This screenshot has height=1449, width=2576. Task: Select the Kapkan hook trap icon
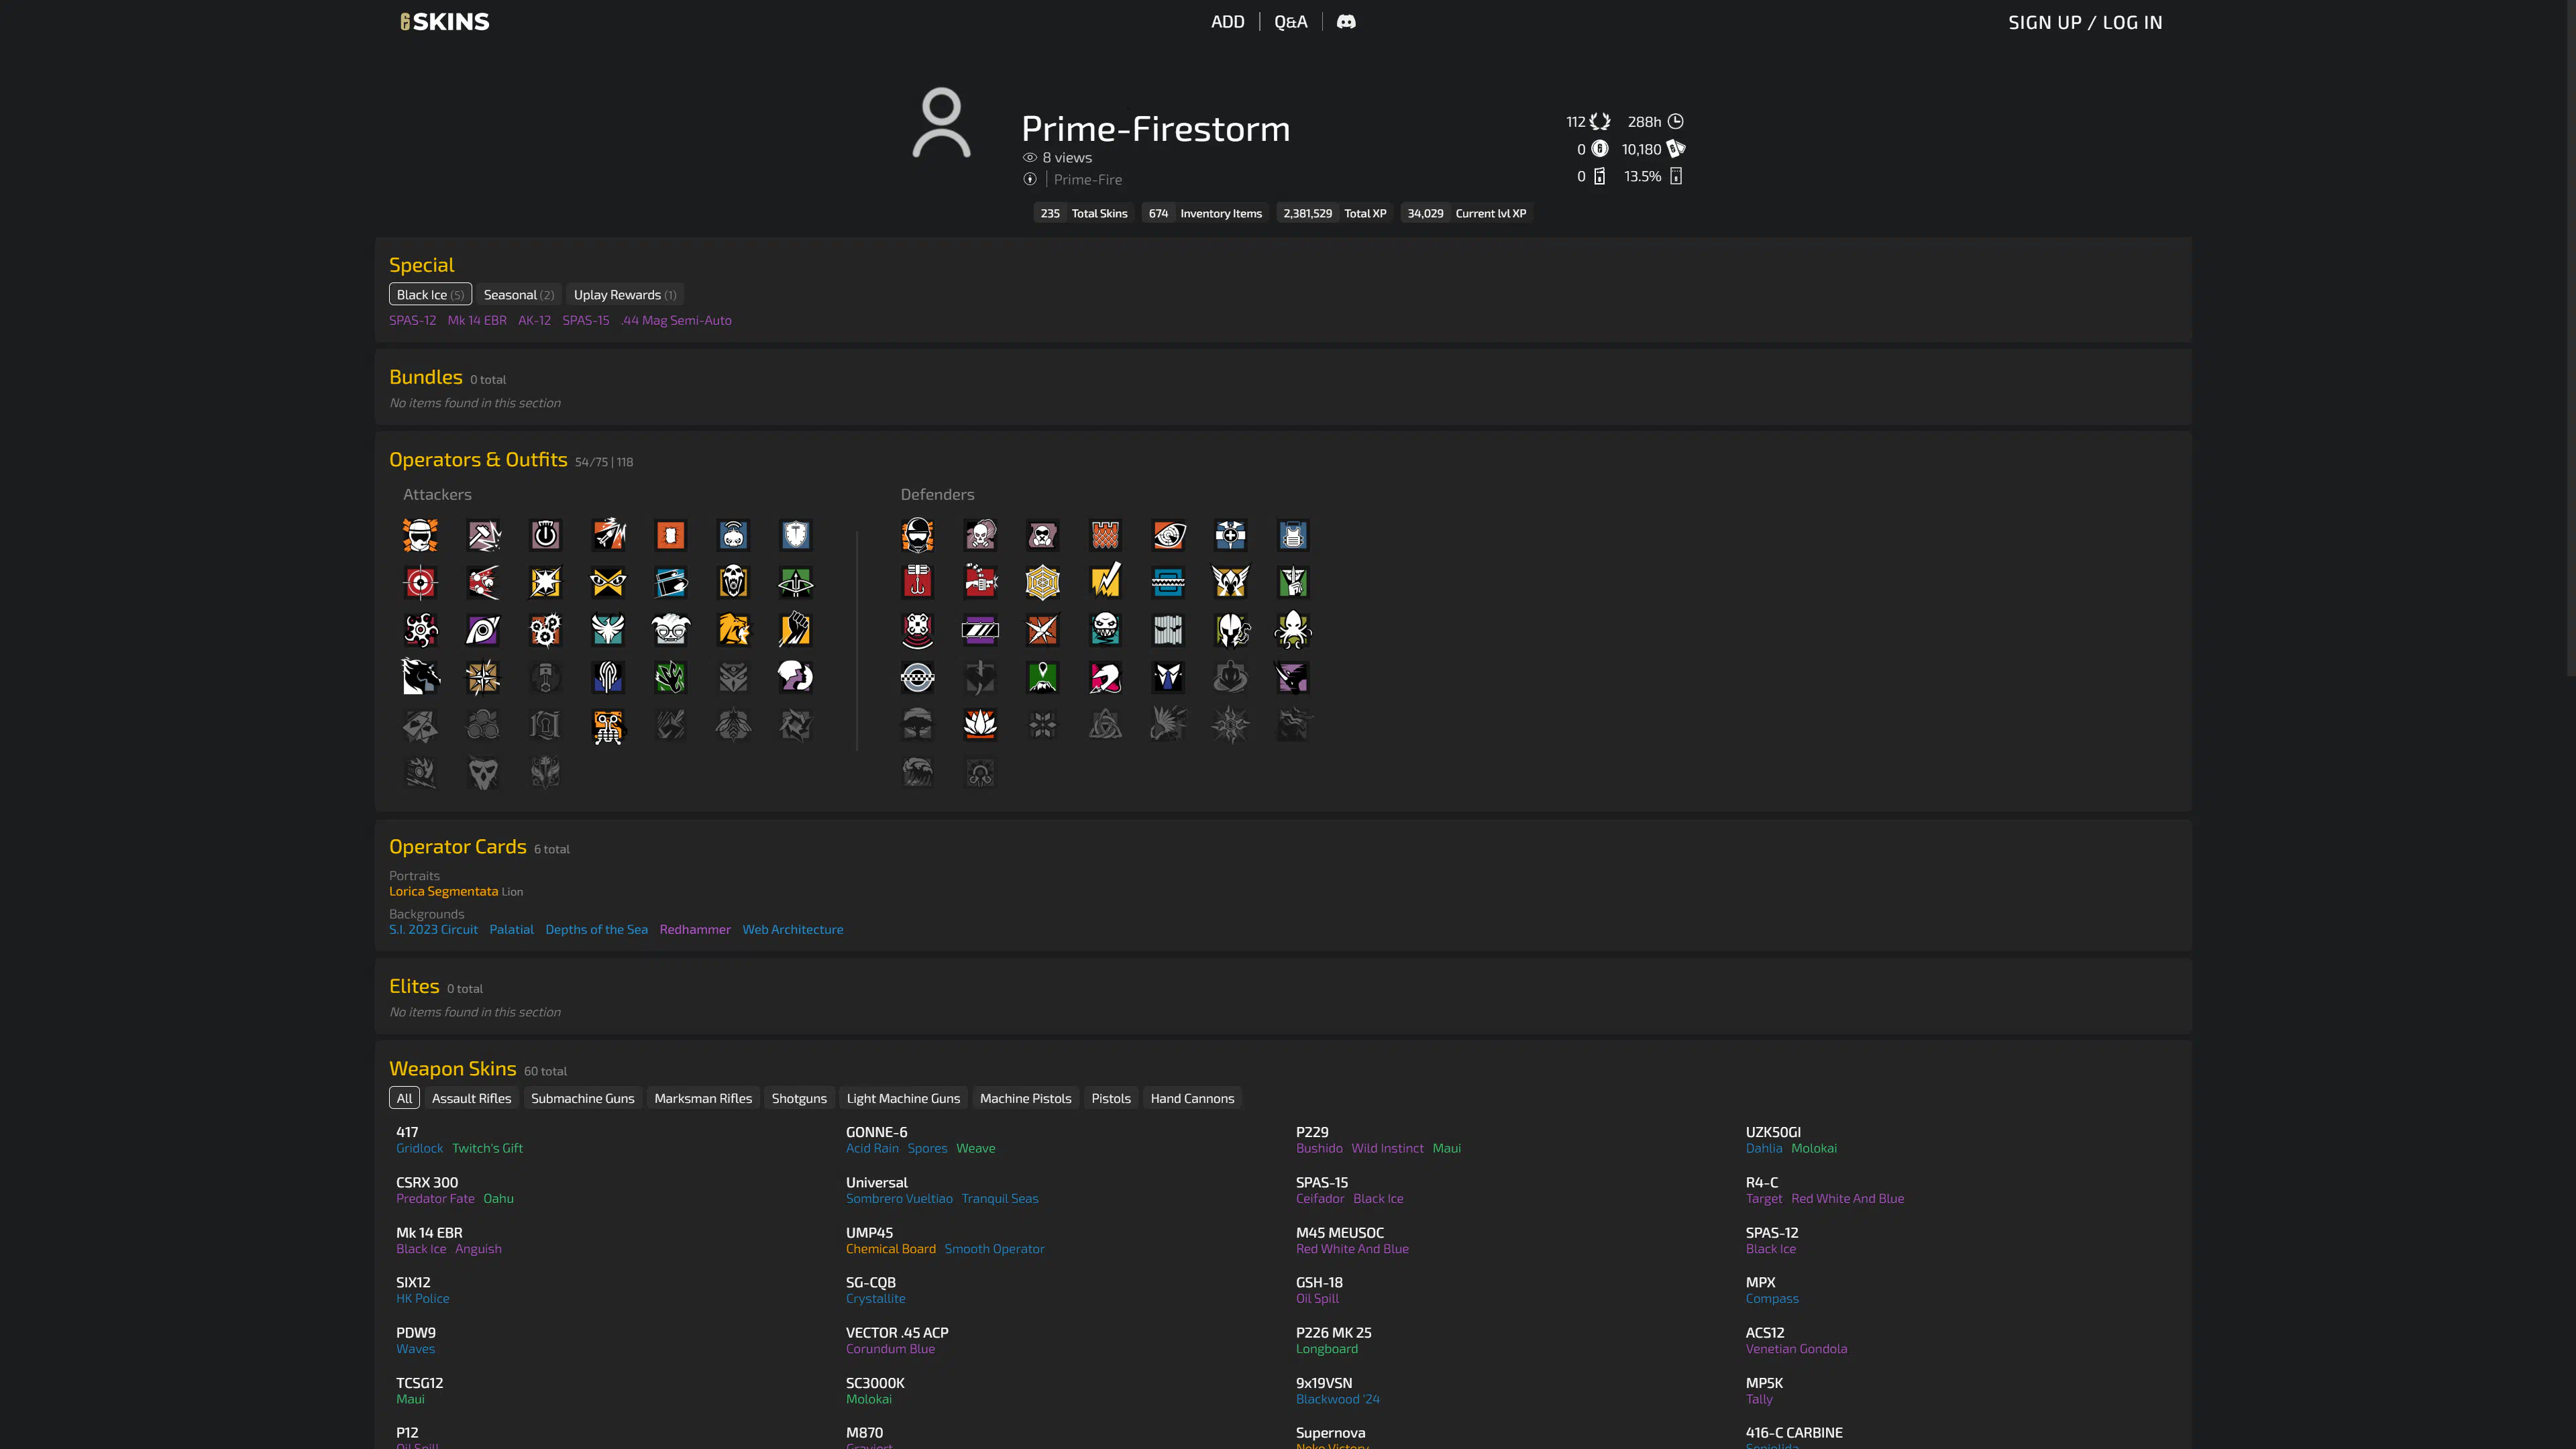point(918,582)
